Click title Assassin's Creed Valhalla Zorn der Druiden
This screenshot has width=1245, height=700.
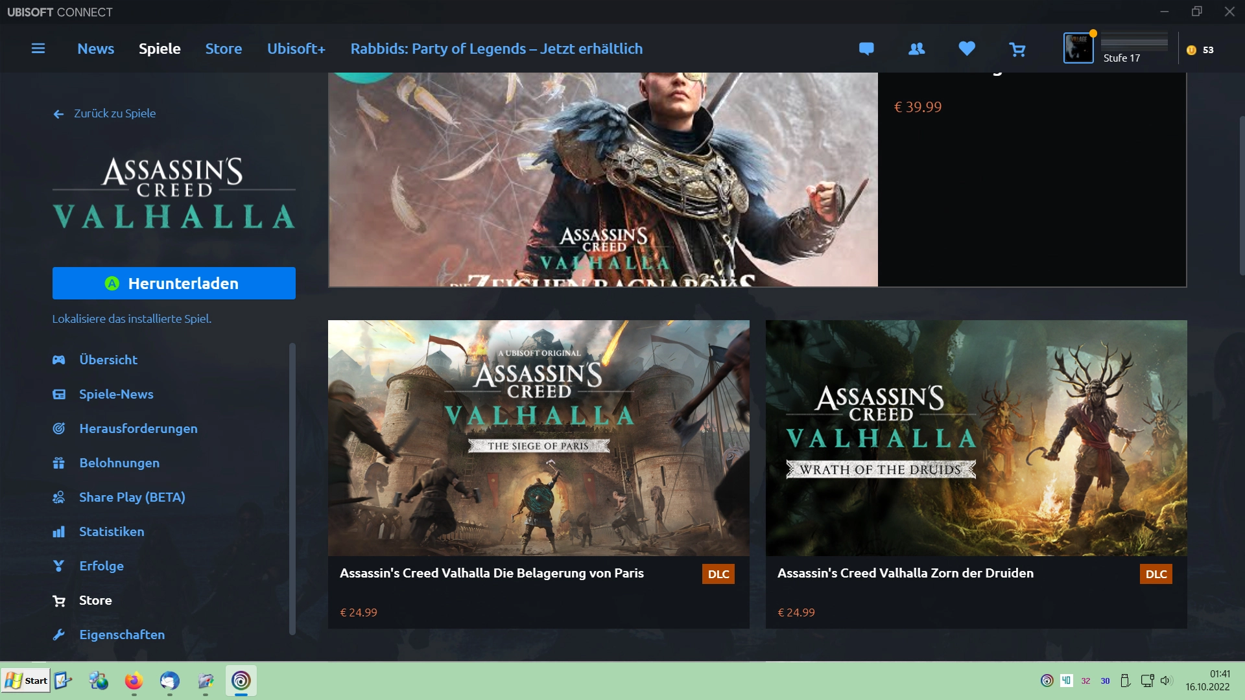[905, 573]
